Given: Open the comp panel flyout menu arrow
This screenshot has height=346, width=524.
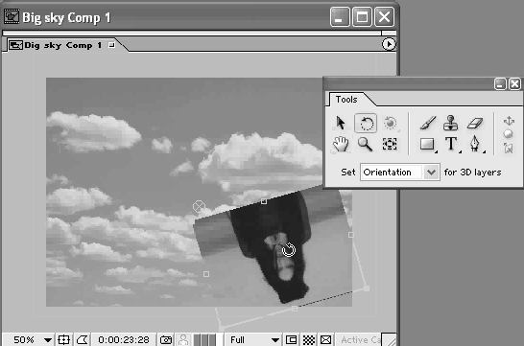Looking at the screenshot, I should [x=389, y=44].
